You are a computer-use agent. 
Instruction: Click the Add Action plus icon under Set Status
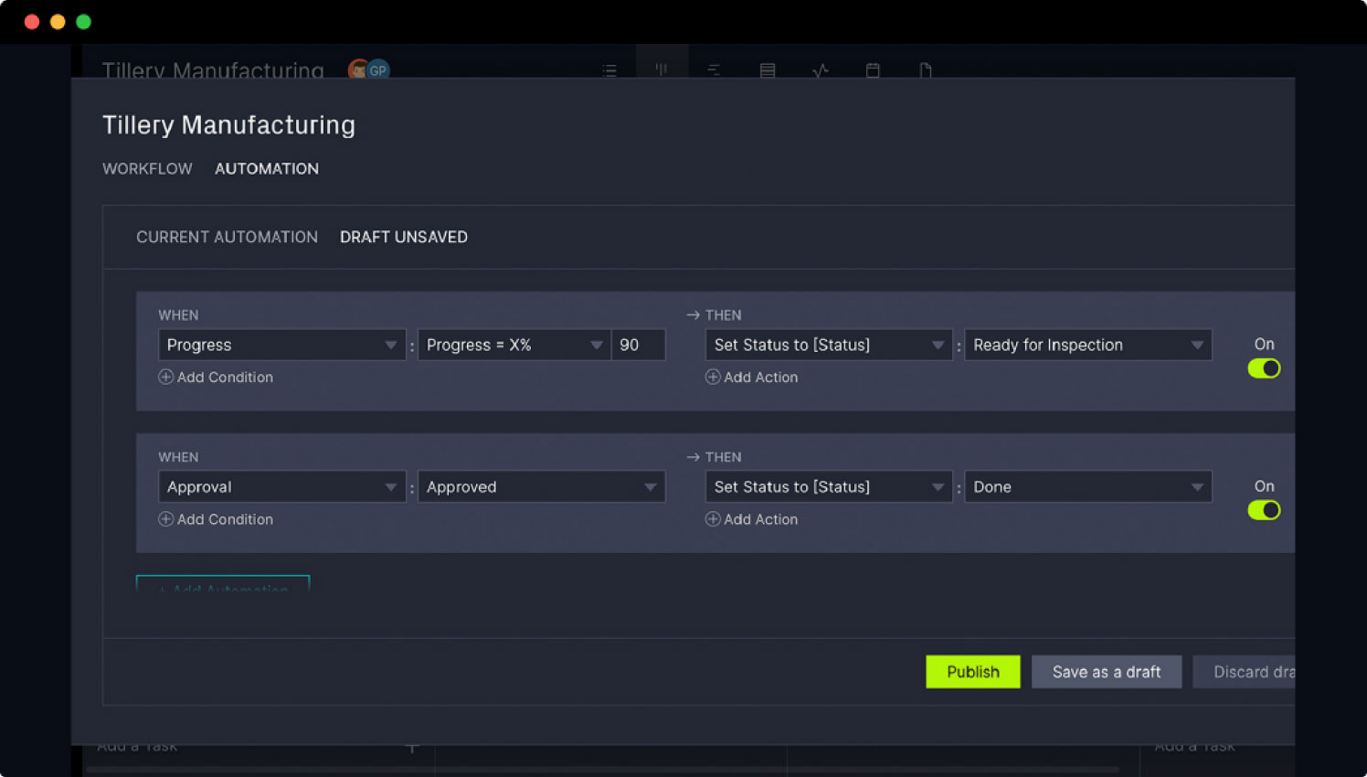(713, 377)
